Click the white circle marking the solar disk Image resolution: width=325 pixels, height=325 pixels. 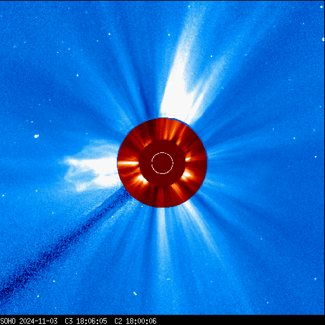click(x=162, y=163)
